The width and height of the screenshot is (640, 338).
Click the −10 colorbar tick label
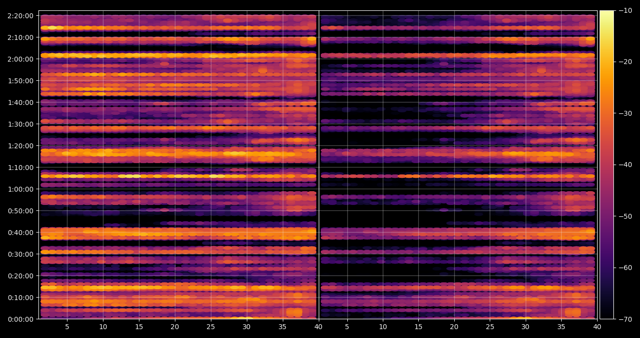click(x=625, y=10)
